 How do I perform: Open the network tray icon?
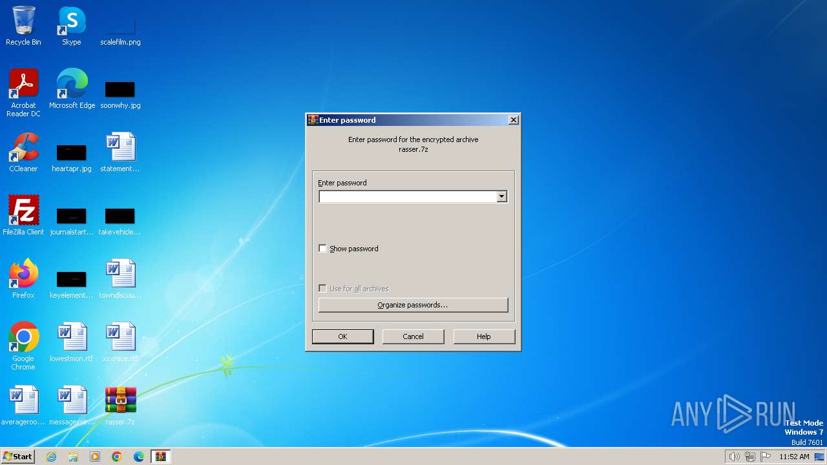tap(750, 457)
